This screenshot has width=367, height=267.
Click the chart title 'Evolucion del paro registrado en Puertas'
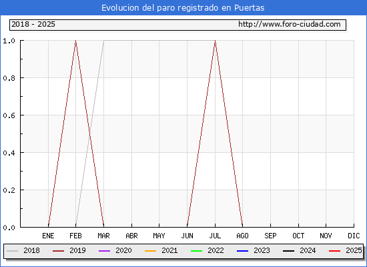183,8
